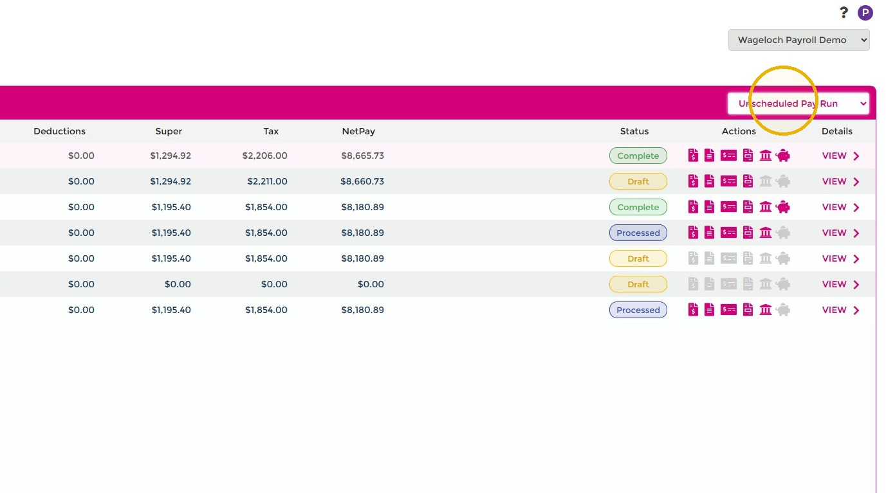Click the Complete status badge for $8,665.73
Screen dimensions: 886x493
[638, 156]
